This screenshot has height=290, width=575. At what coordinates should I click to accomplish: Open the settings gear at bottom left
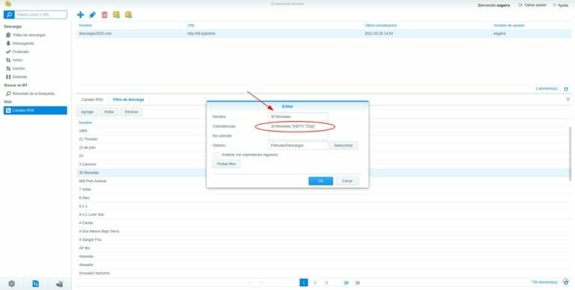click(12, 283)
